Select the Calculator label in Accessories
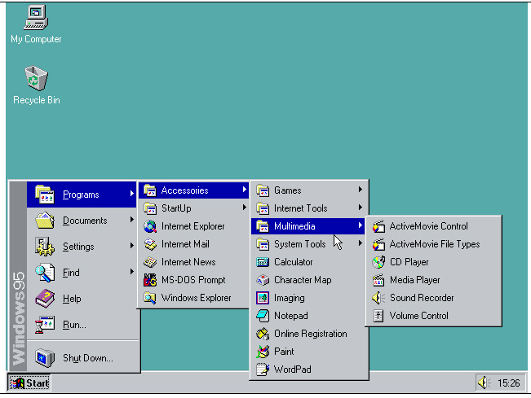 click(294, 262)
